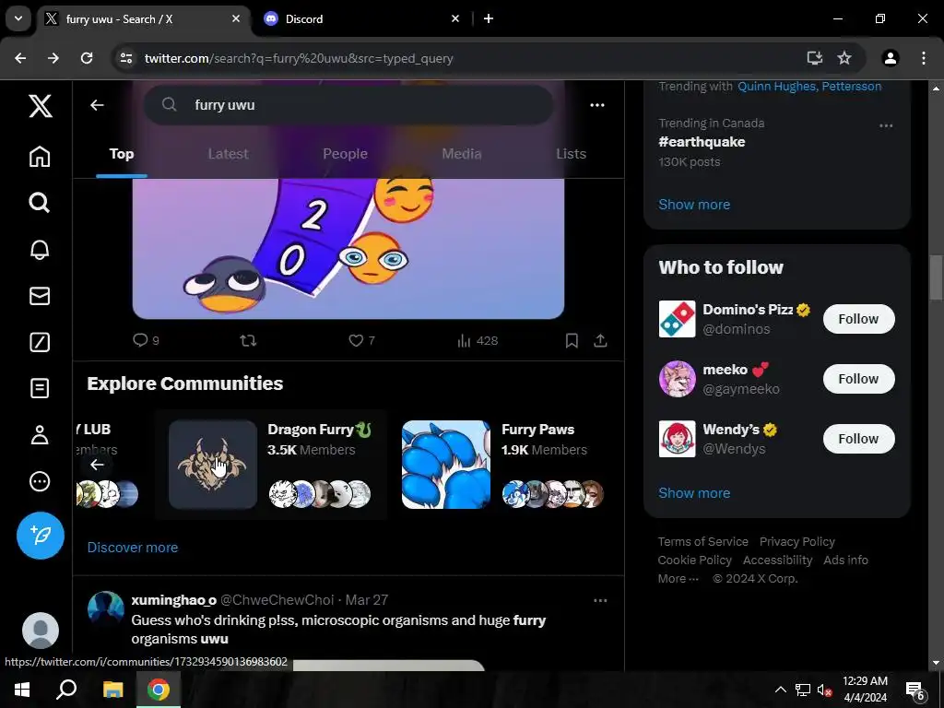Screen dimensions: 944x708
Task: Click Show more under trends
Action: 694,204
